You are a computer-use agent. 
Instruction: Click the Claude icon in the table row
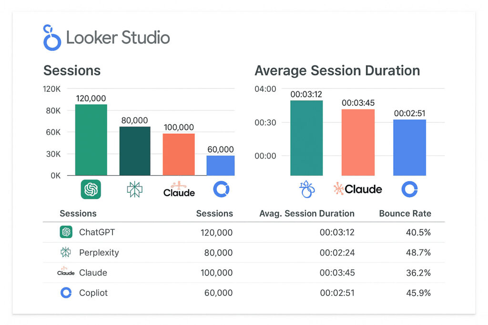coord(66,271)
